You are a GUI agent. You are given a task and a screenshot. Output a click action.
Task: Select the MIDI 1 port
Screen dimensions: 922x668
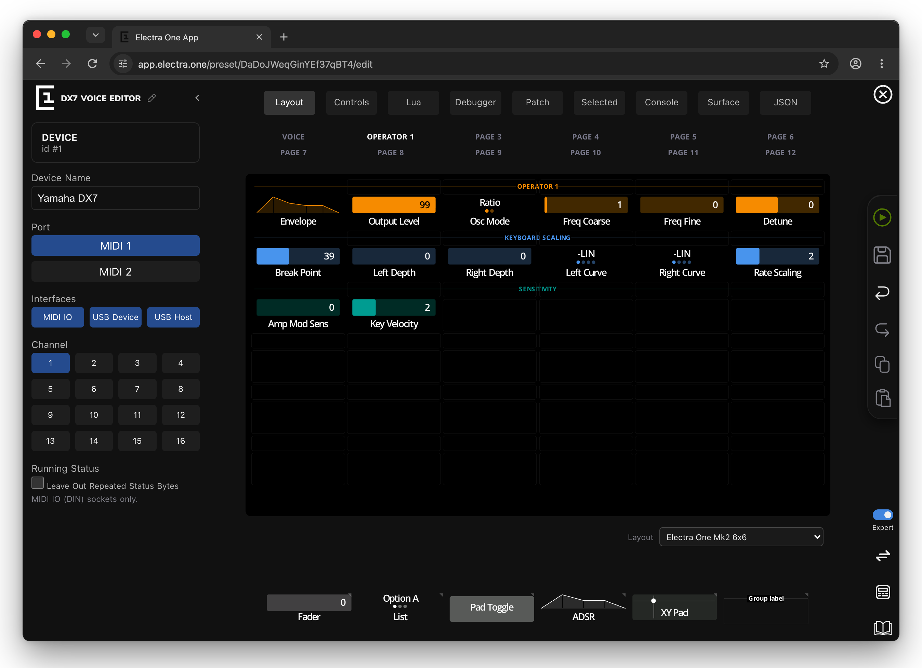tap(116, 245)
